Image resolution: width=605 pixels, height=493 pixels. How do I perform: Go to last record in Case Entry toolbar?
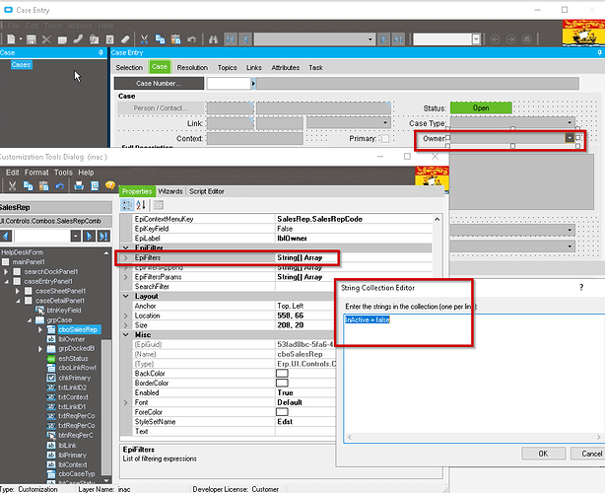[398, 39]
